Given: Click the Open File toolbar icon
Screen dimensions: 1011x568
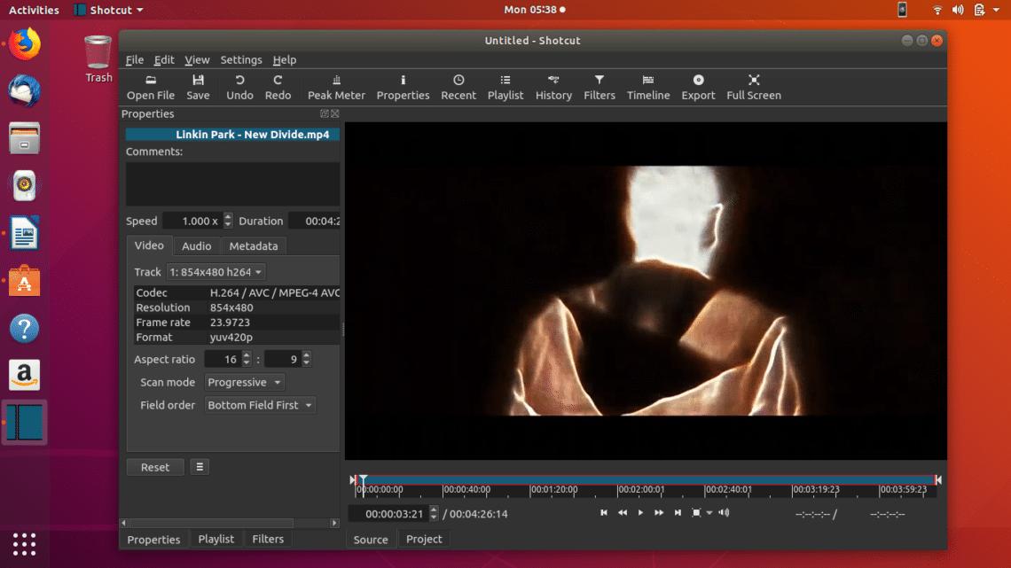Looking at the screenshot, I should (151, 87).
